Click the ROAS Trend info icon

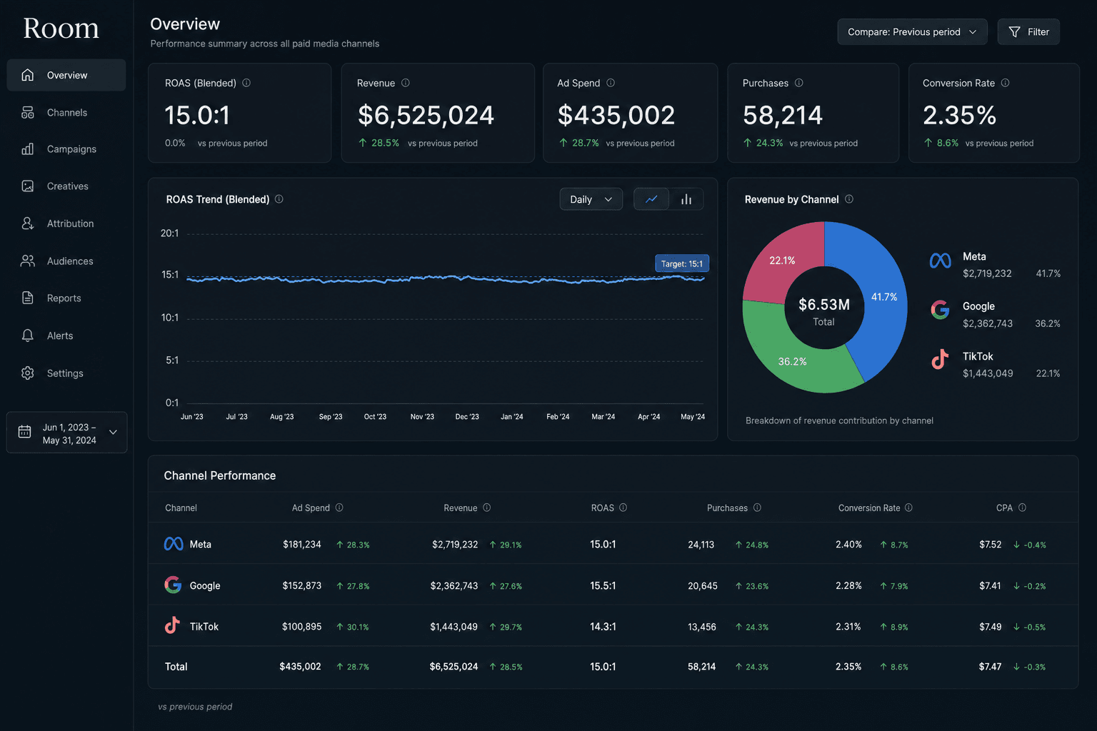point(279,199)
